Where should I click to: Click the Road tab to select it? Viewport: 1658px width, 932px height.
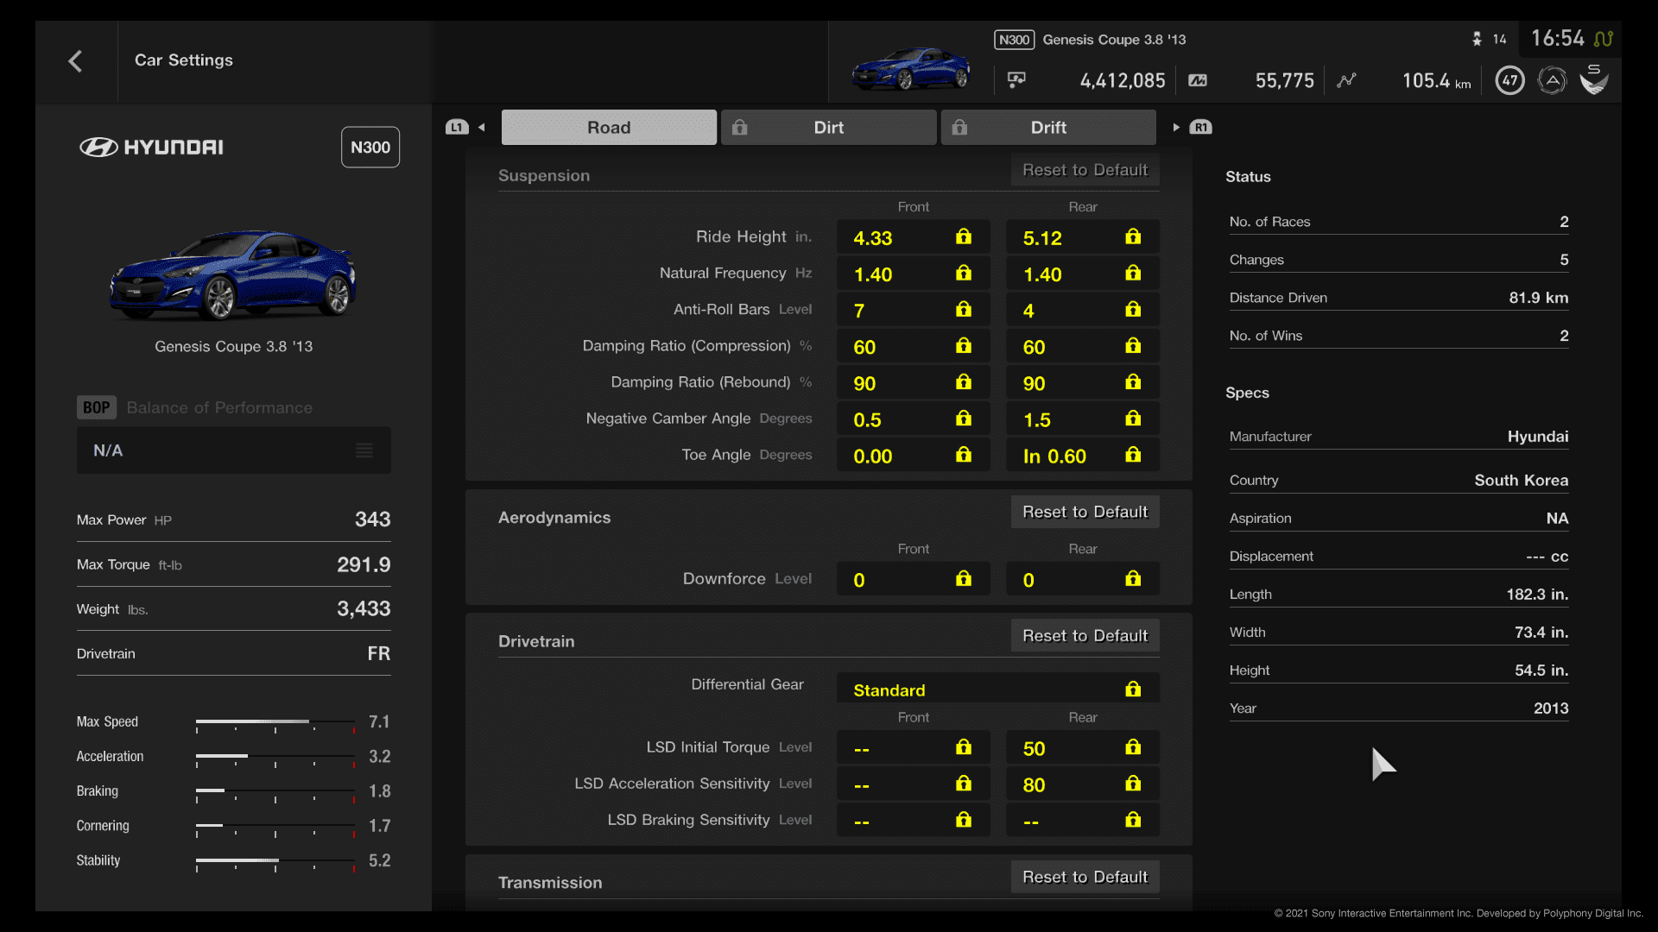coord(608,128)
